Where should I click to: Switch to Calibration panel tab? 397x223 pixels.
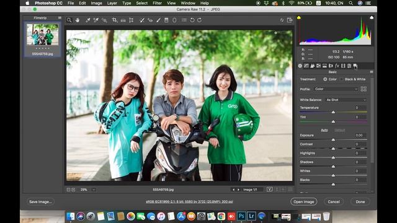point(343,66)
